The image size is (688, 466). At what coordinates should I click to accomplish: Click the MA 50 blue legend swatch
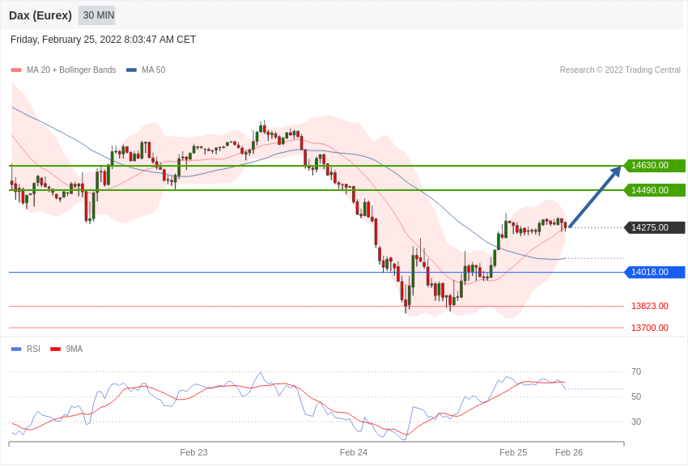click(131, 70)
